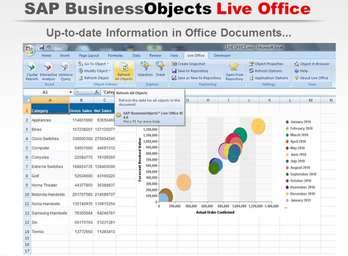Select the Samsung Handsets cell
This screenshot has width=348, height=256.
click(50, 213)
